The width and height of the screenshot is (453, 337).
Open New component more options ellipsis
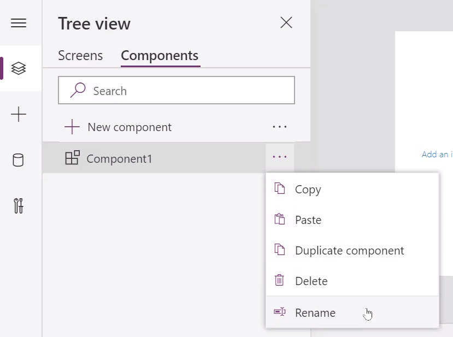point(280,127)
